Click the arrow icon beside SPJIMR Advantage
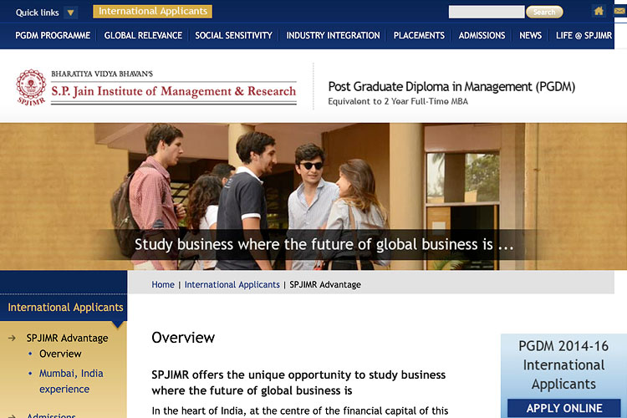The height and width of the screenshot is (418, 627). [x=12, y=338]
